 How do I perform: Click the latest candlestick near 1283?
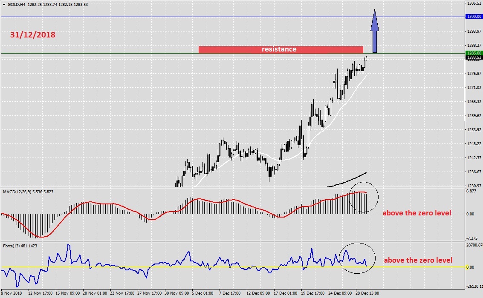tap(366, 58)
